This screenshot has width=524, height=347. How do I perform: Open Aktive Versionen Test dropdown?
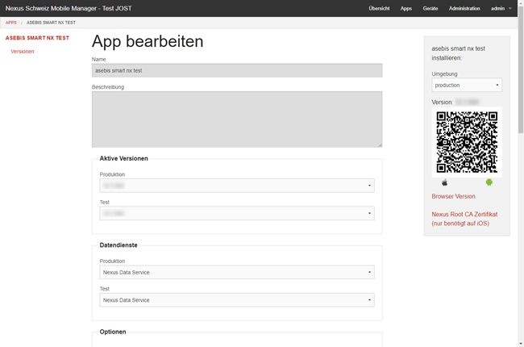[237, 213]
